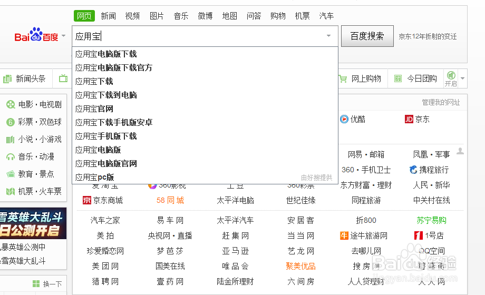Click the 百度搜索 button
This screenshot has width=485, height=295.
point(367,36)
